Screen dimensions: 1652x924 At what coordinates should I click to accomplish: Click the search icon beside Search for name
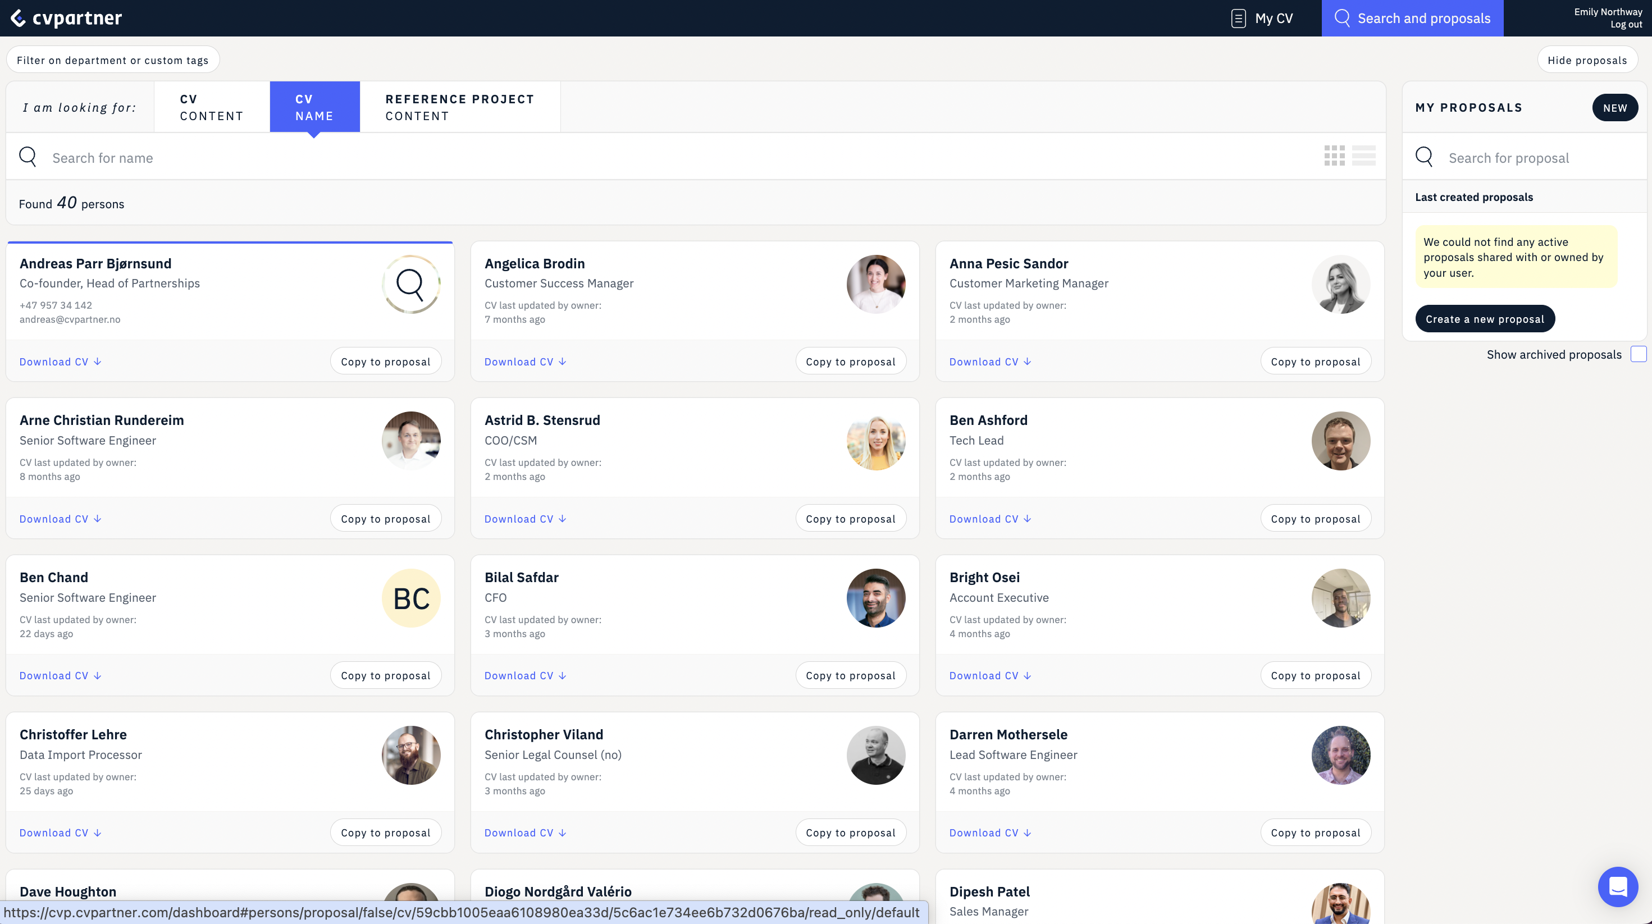(x=28, y=157)
